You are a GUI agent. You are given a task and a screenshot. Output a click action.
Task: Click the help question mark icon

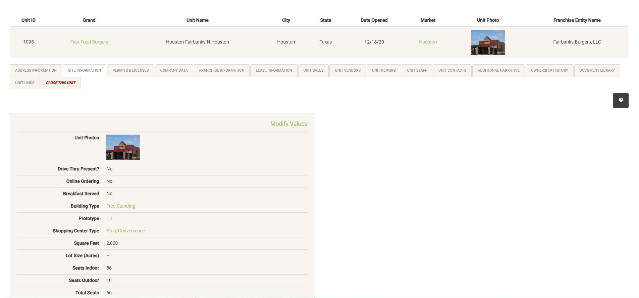(x=621, y=100)
